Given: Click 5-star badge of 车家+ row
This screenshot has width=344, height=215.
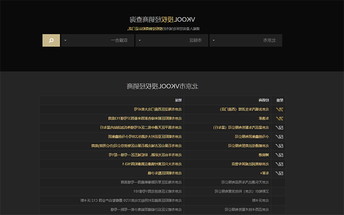Looking at the screenshot, I should pyautogui.click(x=279, y=173).
